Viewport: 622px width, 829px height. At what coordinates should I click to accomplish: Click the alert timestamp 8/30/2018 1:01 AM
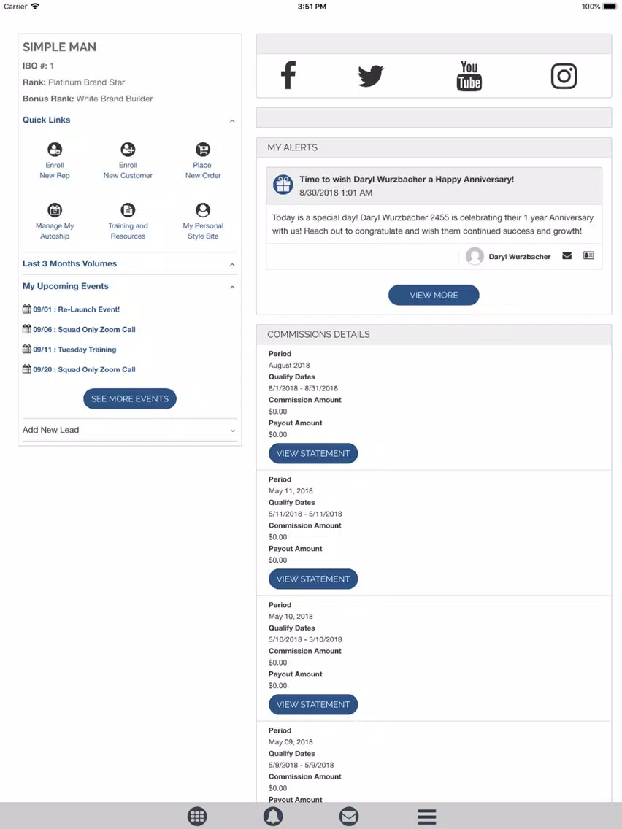[x=336, y=193]
